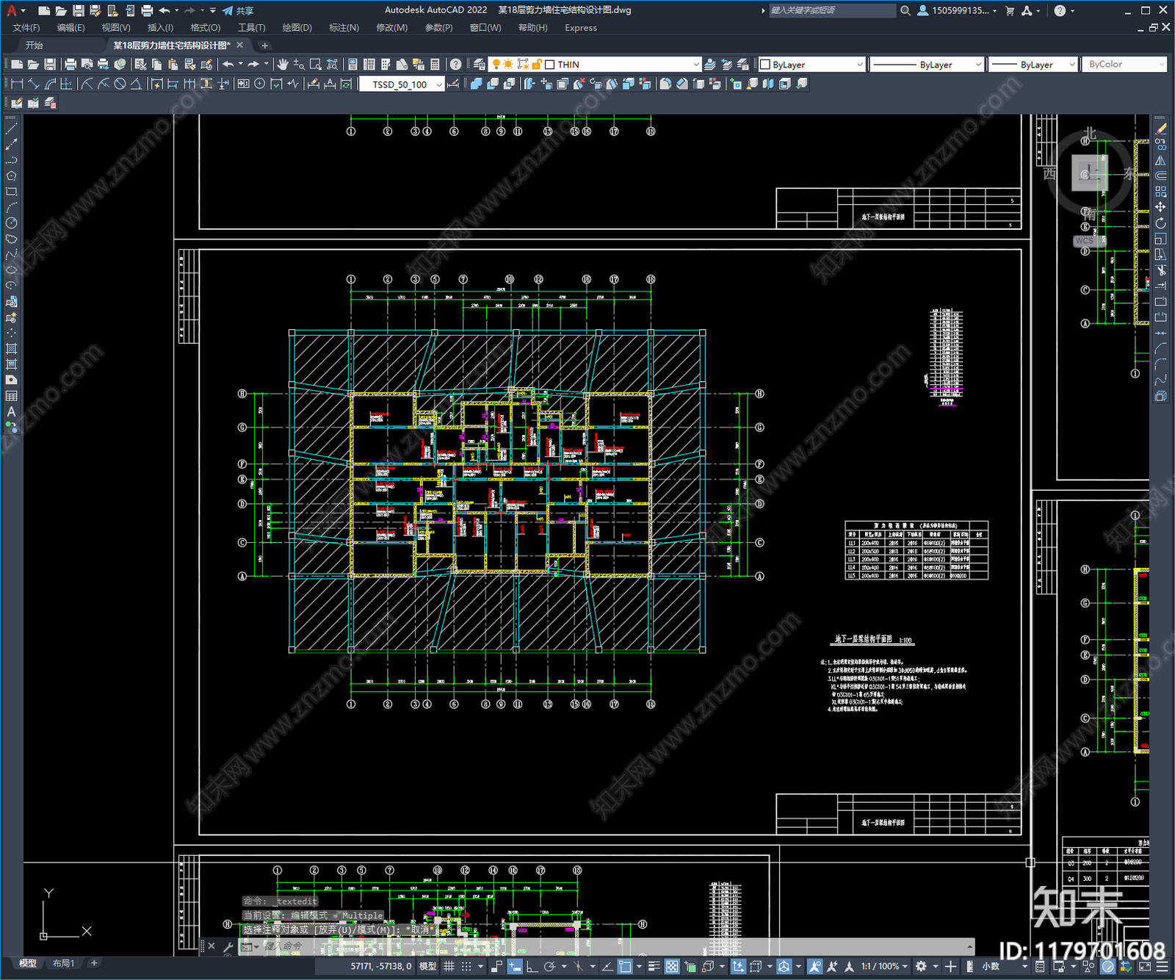Select the Erase tool in modify toolbar
Image resolution: width=1175 pixels, height=980 pixels.
point(1160,129)
